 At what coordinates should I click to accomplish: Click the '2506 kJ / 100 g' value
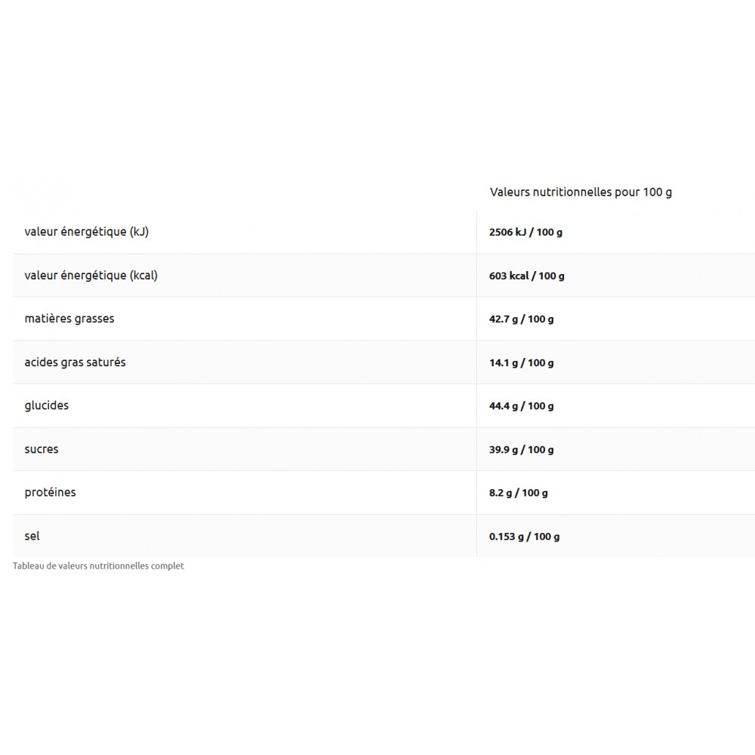(525, 233)
